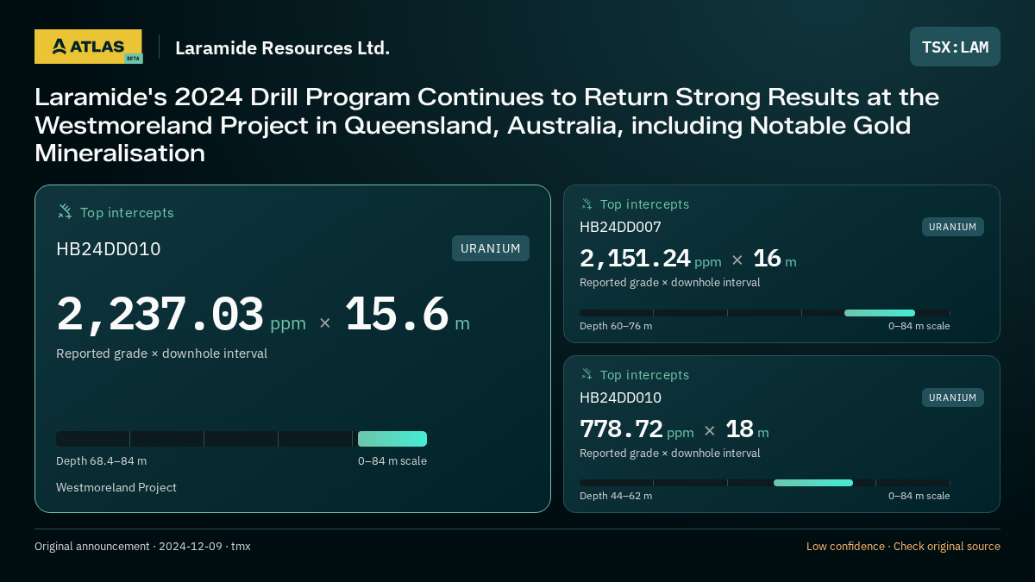Click the URANIUM tag on the HB24DD007 card
Screen dimensions: 1035x582
coord(953,227)
